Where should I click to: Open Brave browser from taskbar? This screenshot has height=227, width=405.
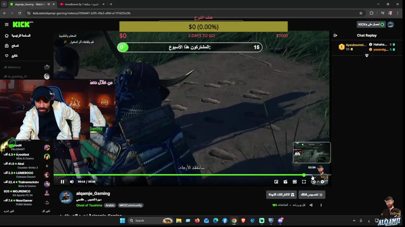pos(243,221)
